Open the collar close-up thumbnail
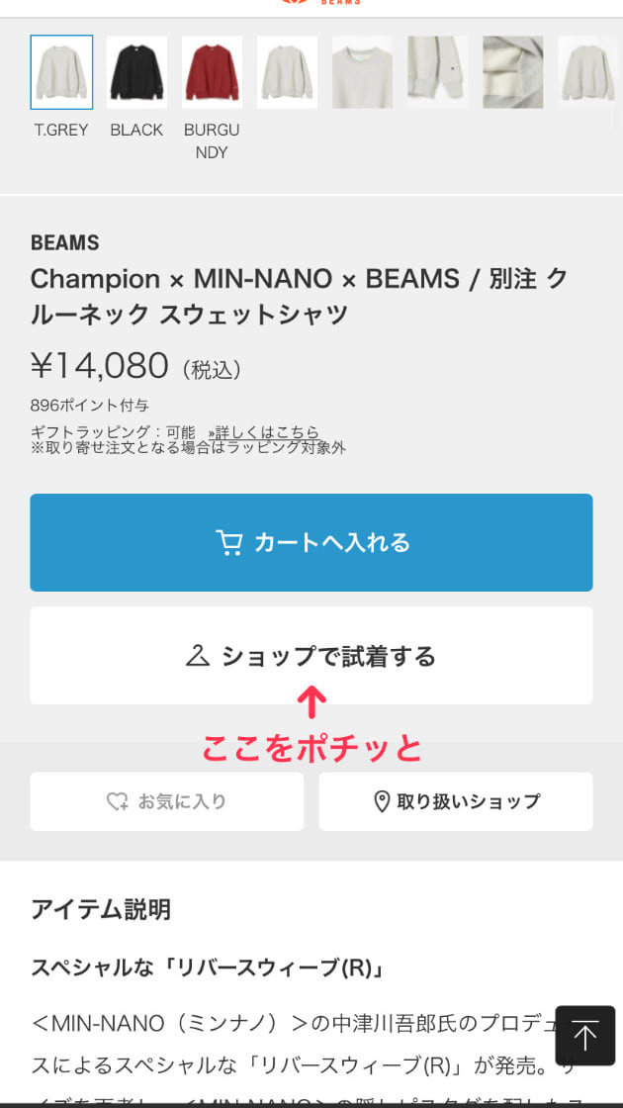Image resolution: width=623 pixels, height=1108 pixels. (x=363, y=72)
